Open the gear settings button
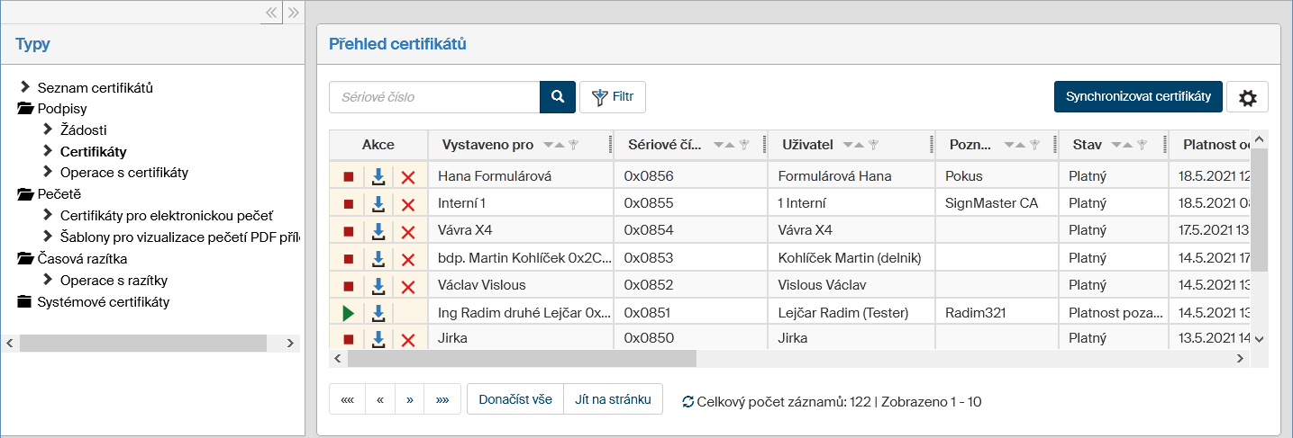The image size is (1293, 438). 1247,98
